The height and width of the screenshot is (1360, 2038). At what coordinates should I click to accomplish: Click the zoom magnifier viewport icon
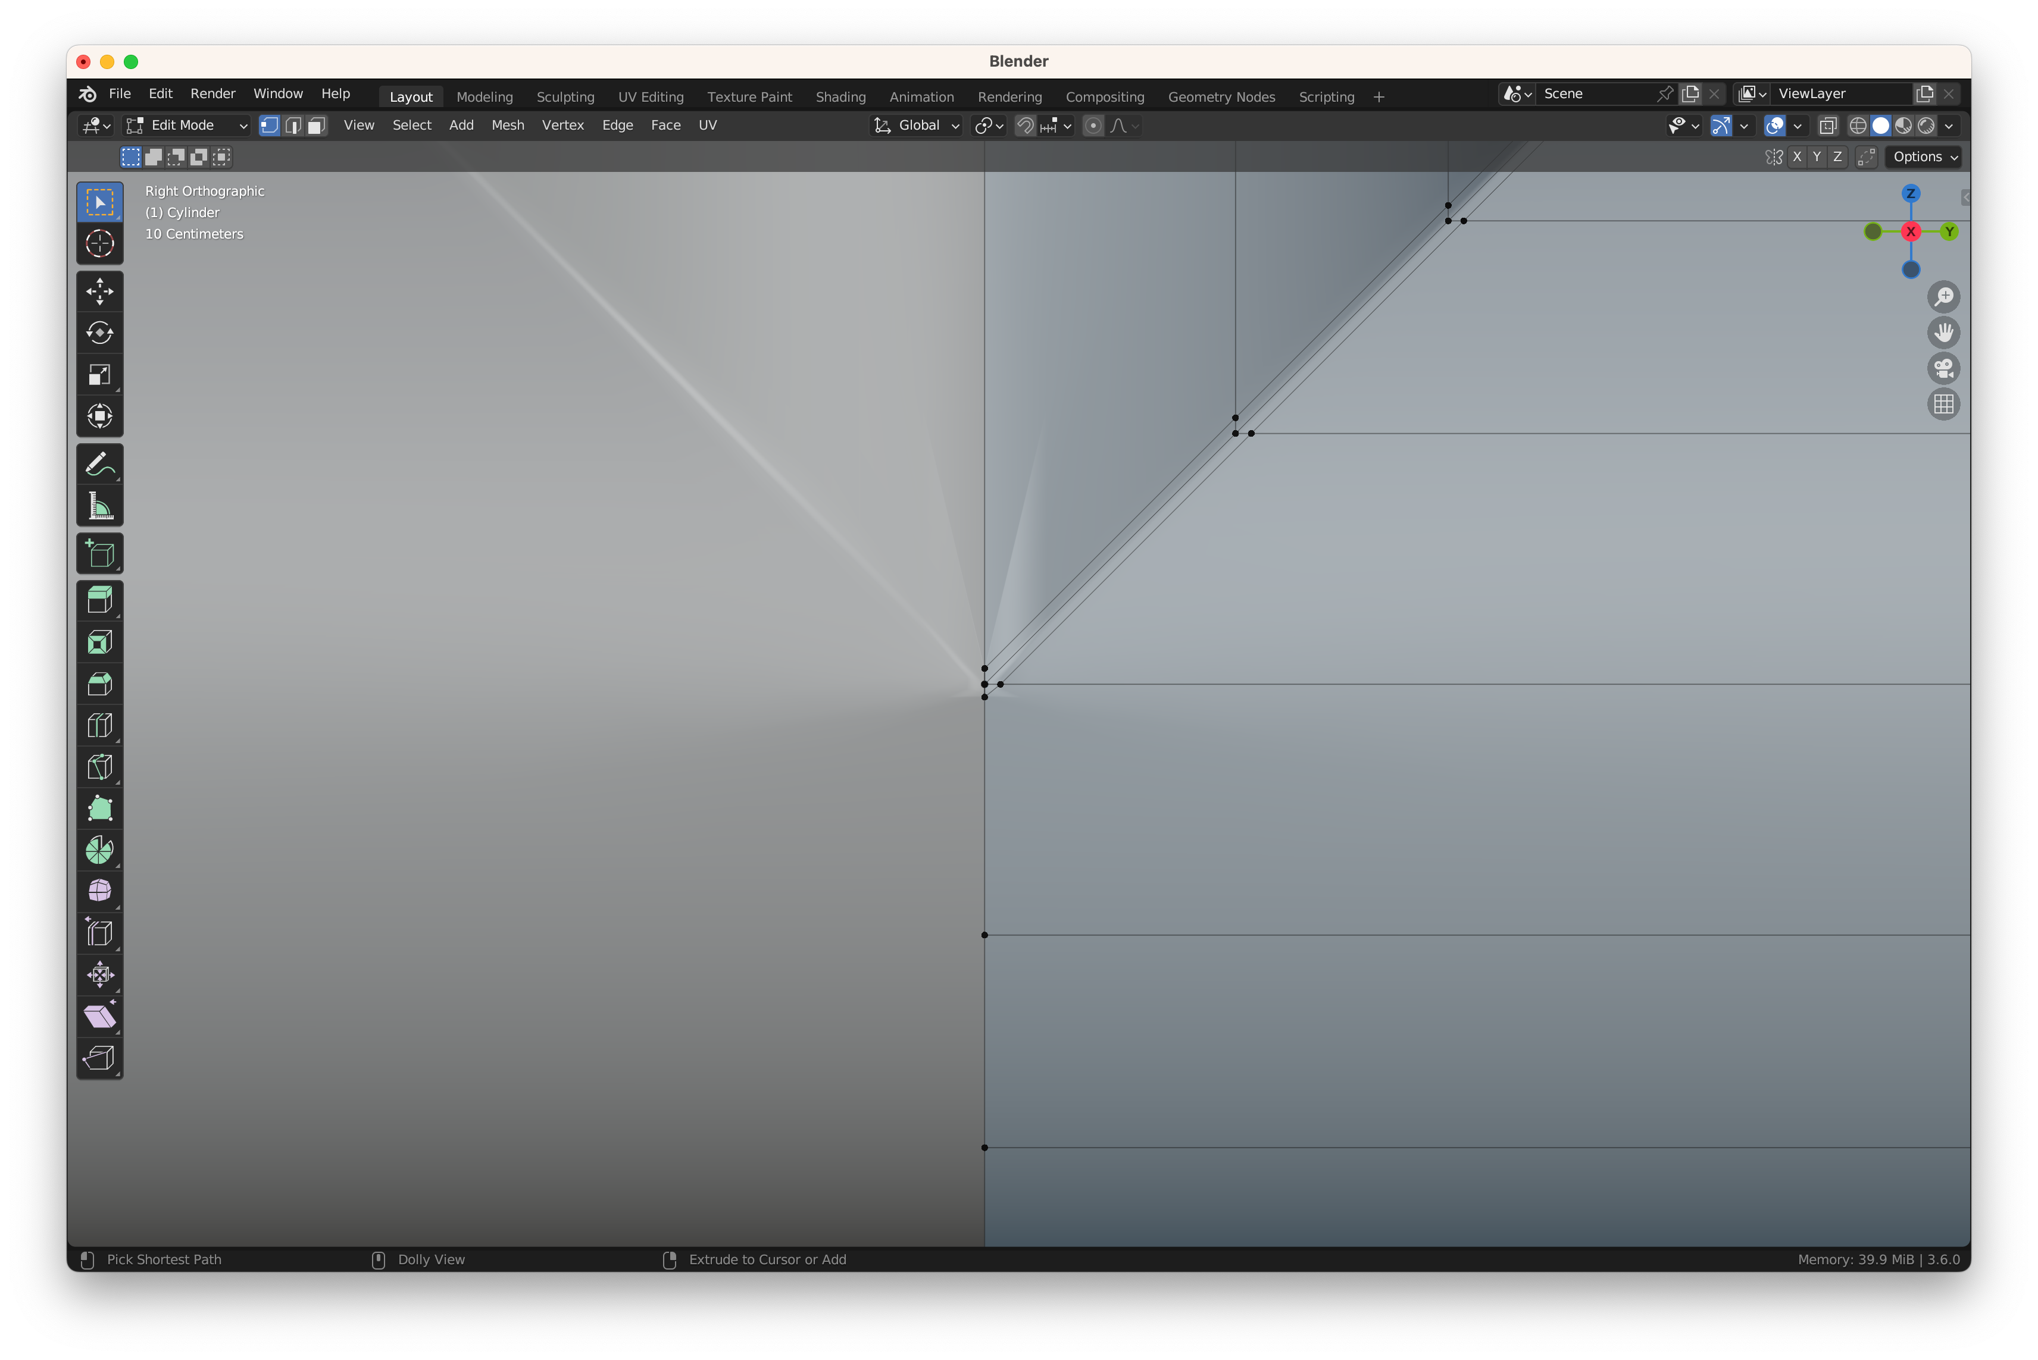[x=1943, y=297]
